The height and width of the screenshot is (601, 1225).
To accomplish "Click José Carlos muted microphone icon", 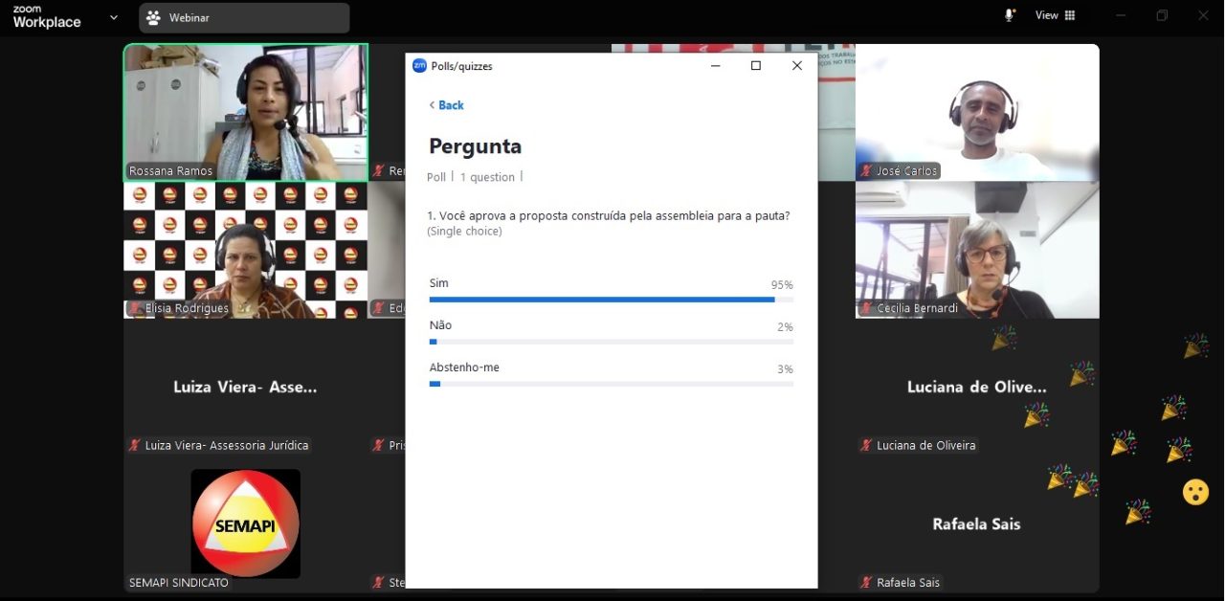I will coord(866,171).
